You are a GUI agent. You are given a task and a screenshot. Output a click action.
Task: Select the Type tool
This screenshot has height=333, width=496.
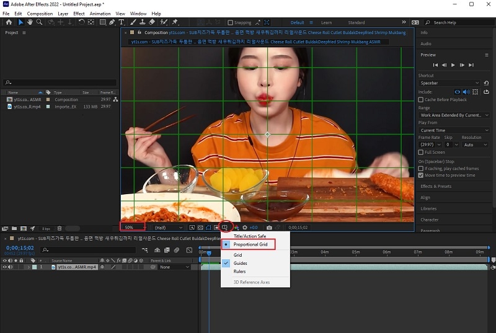click(121, 22)
